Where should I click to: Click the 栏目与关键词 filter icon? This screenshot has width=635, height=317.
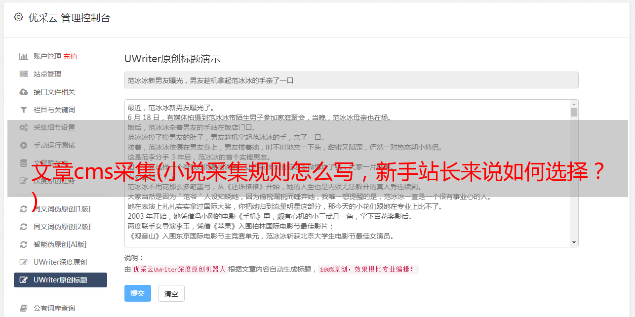23,110
